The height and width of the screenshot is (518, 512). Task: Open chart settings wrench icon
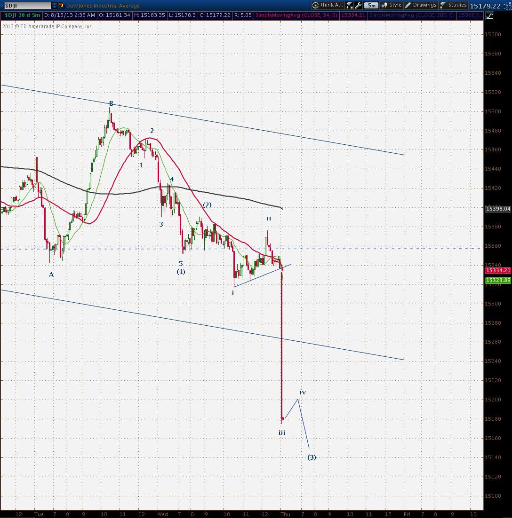pos(358,5)
